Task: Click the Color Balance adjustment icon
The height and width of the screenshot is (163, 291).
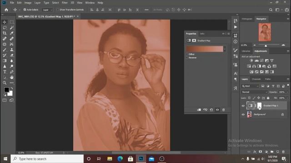Action: click(254, 66)
